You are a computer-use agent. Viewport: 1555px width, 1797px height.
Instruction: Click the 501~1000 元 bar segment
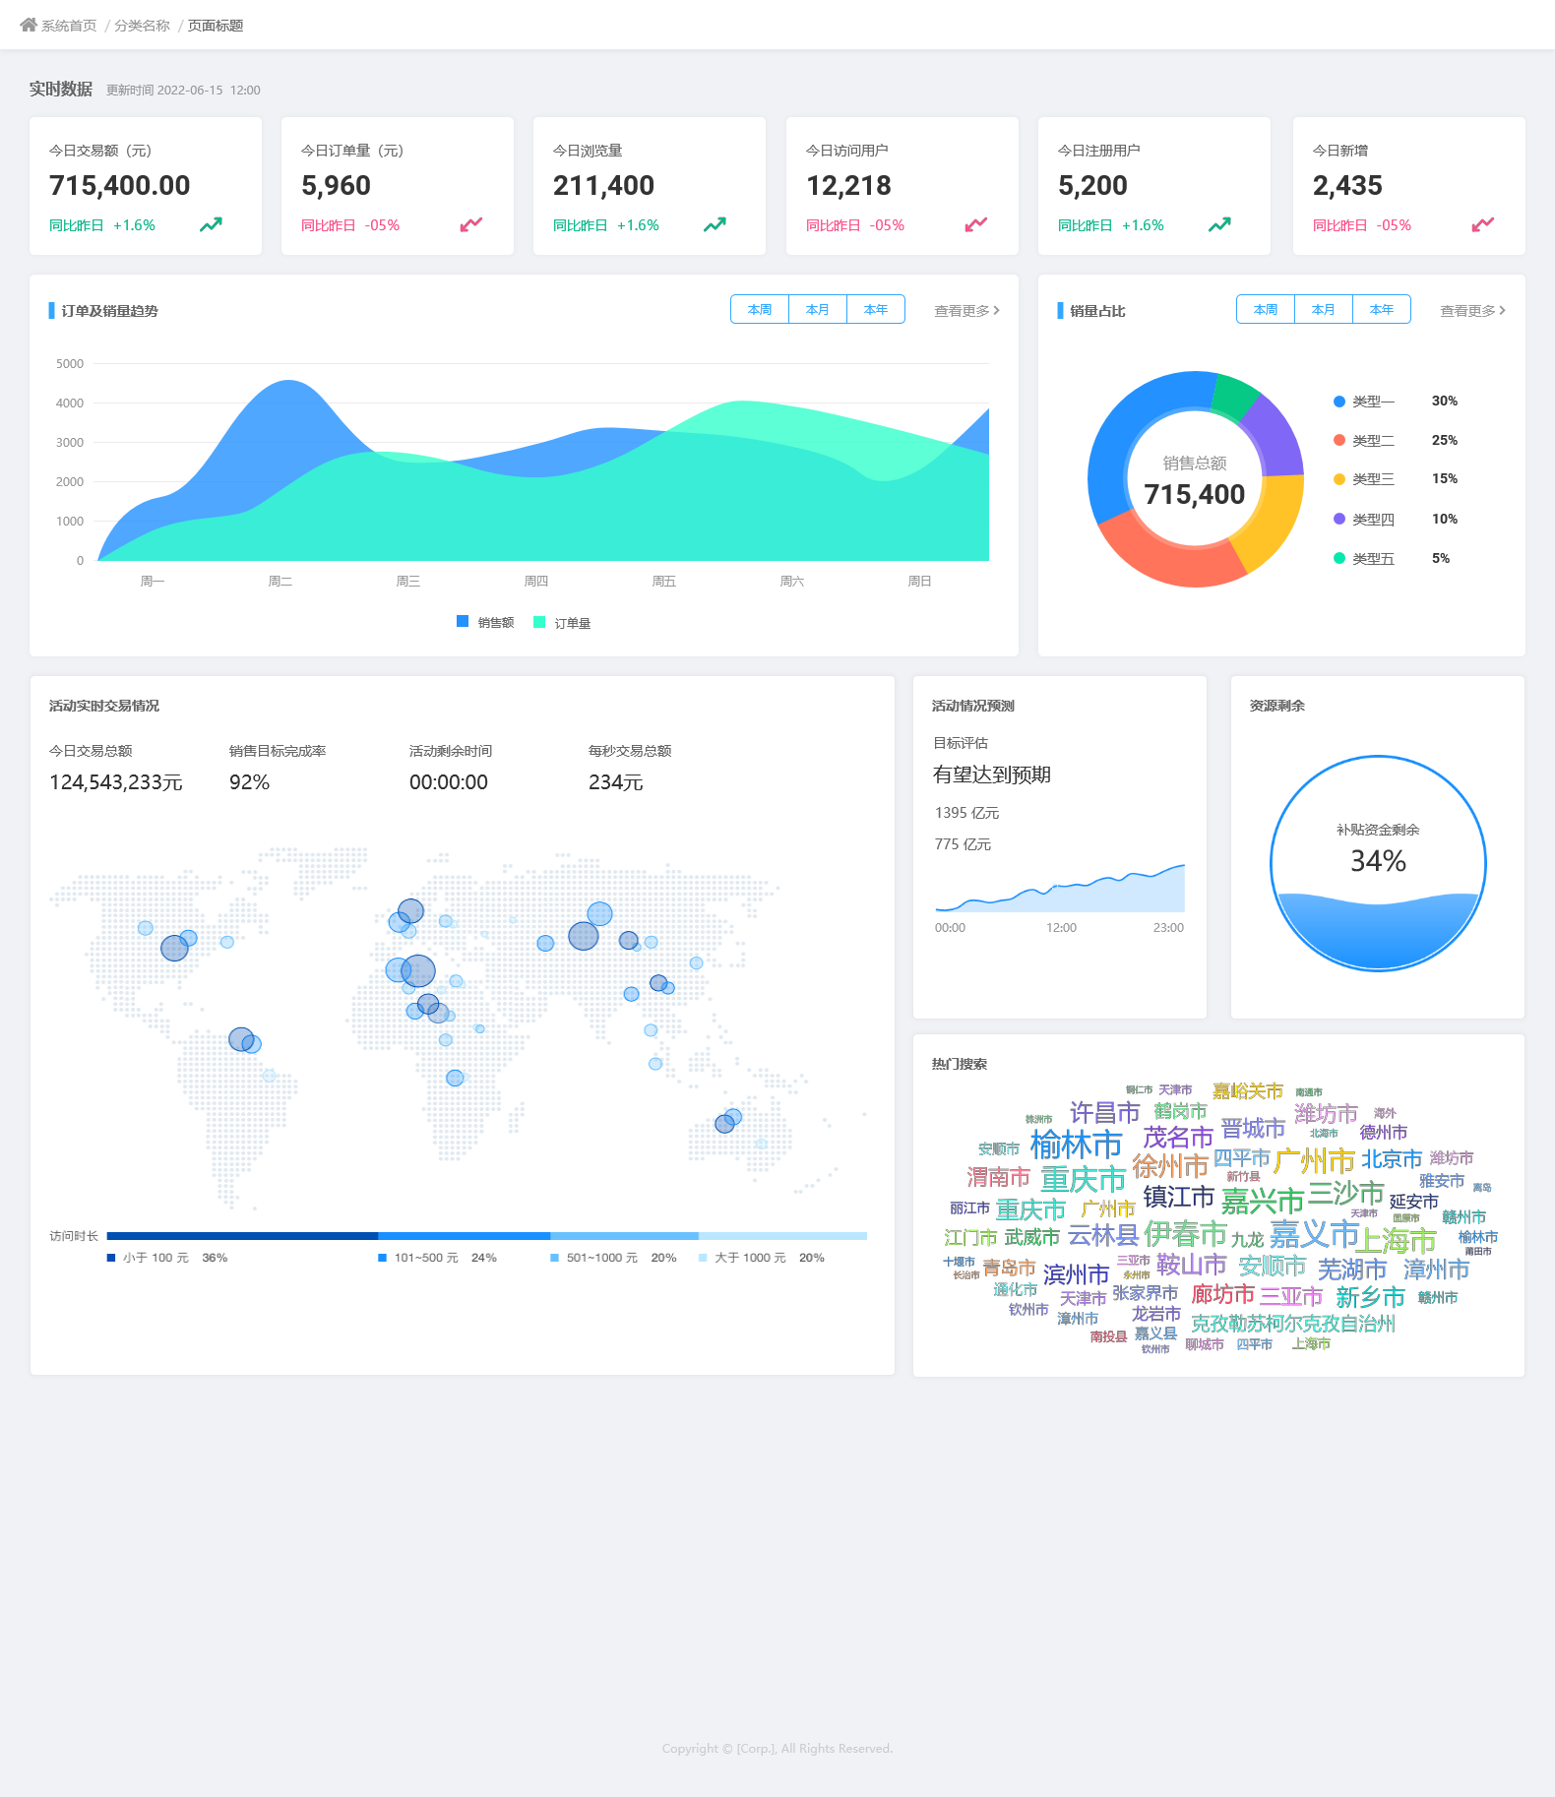[x=624, y=1235]
